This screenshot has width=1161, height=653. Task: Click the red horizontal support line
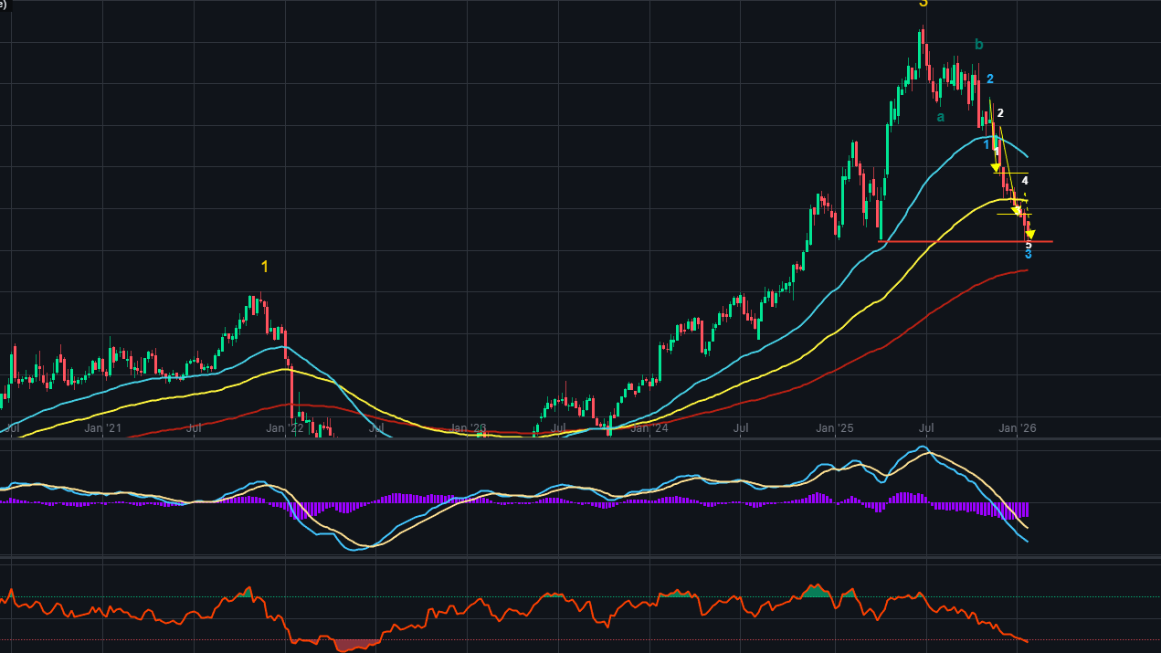[959, 241]
